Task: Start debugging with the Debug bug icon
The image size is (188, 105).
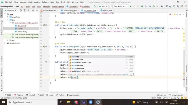Action: [142, 6]
